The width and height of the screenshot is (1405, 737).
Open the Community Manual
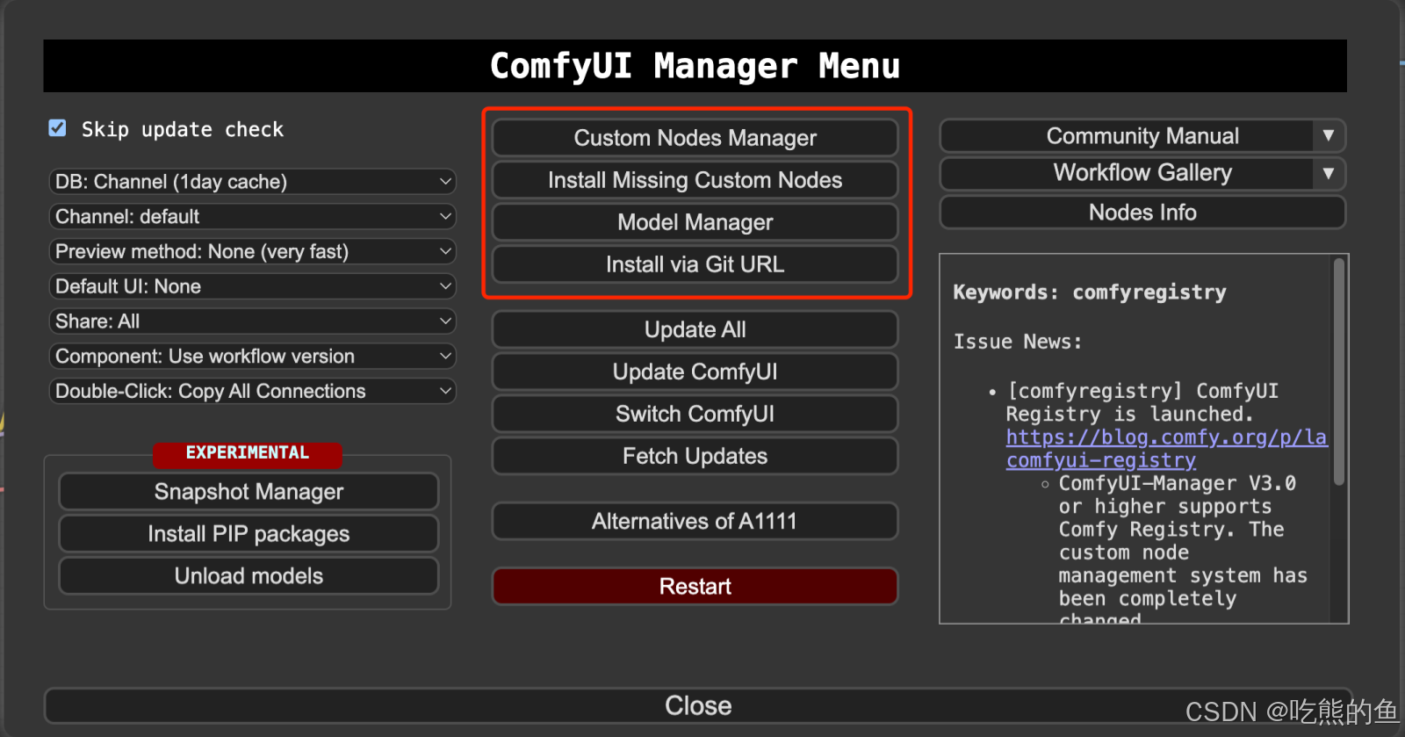click(1128, 136)
